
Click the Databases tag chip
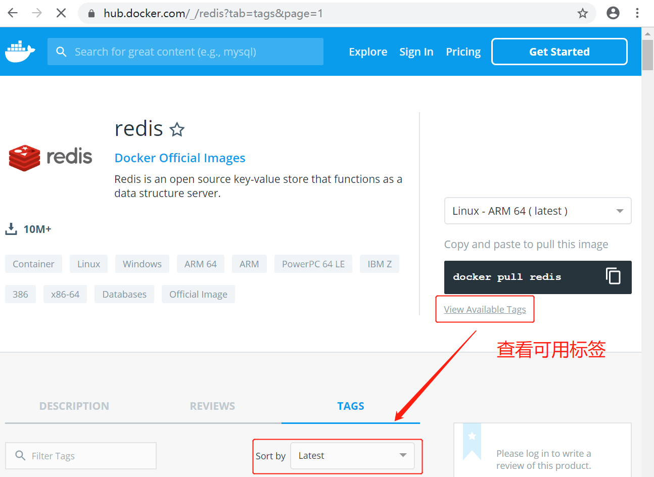pyautogui.click(x=124, y=294)
